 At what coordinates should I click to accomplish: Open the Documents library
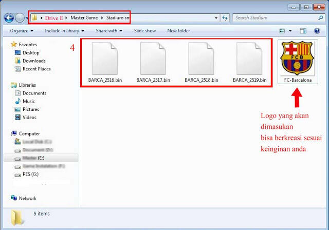coord(34,93)
